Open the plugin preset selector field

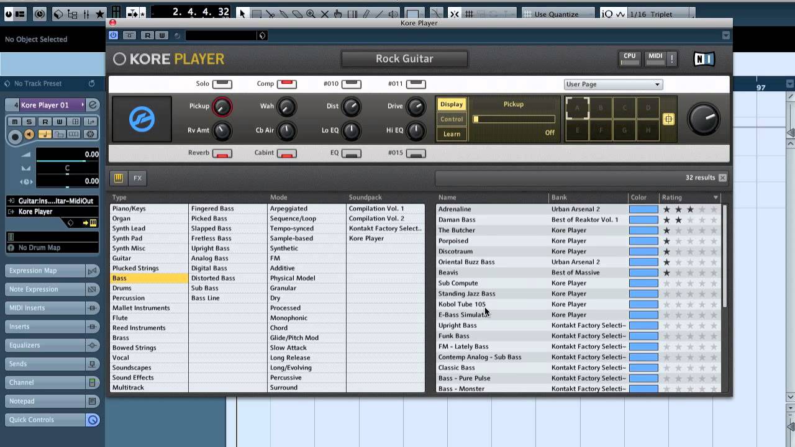pyautogui.click(x=227, y=35)
